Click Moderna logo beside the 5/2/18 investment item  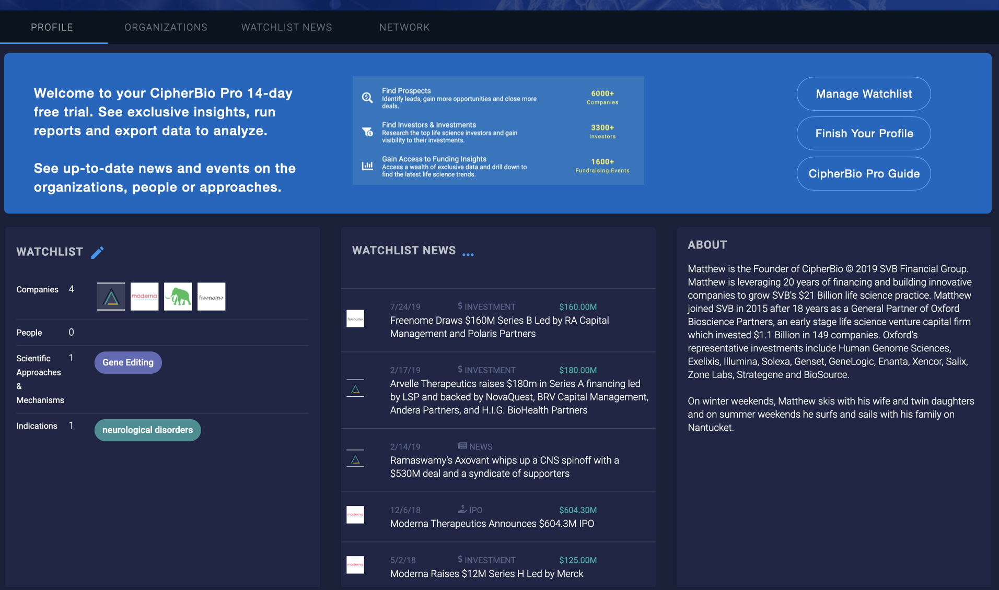355,565
